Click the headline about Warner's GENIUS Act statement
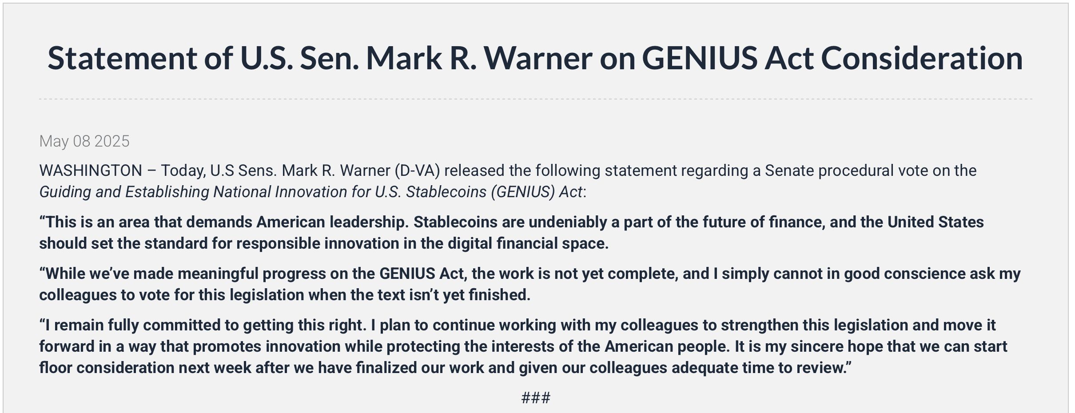Viewport: 1075px width, 413px height. 535,58
